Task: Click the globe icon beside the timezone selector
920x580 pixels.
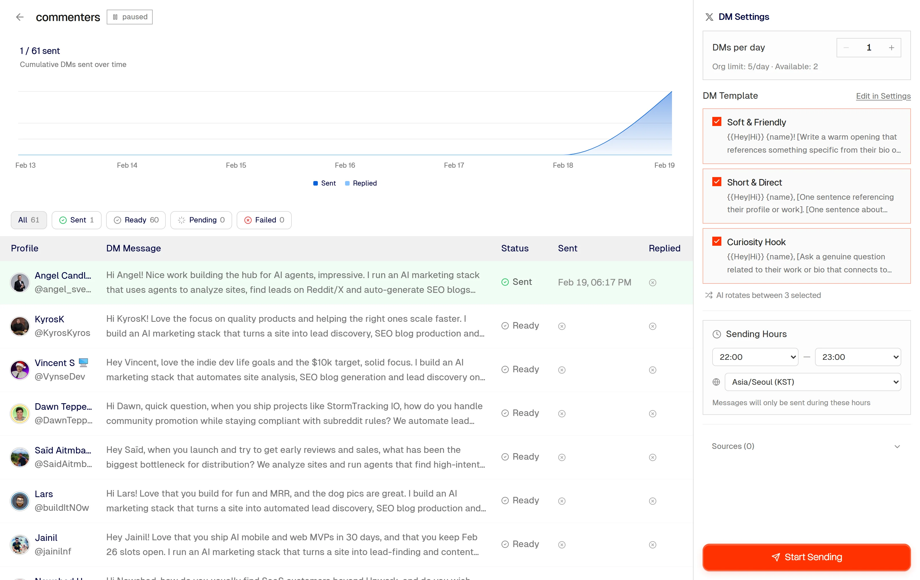Action: [x=716, y=382]
